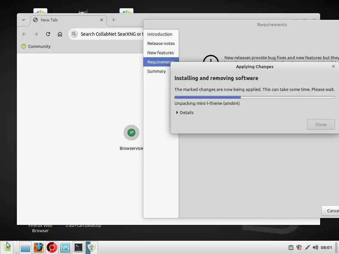Switch to the red circular browser taskbar item

(x=52, y=247)
